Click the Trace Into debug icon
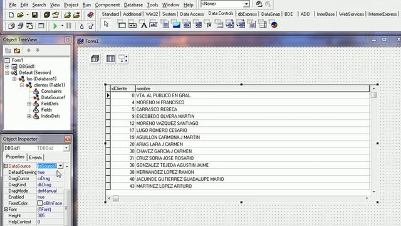Image resolution: width=401 pixels, height=226 pixels. [x=81, y=26]
